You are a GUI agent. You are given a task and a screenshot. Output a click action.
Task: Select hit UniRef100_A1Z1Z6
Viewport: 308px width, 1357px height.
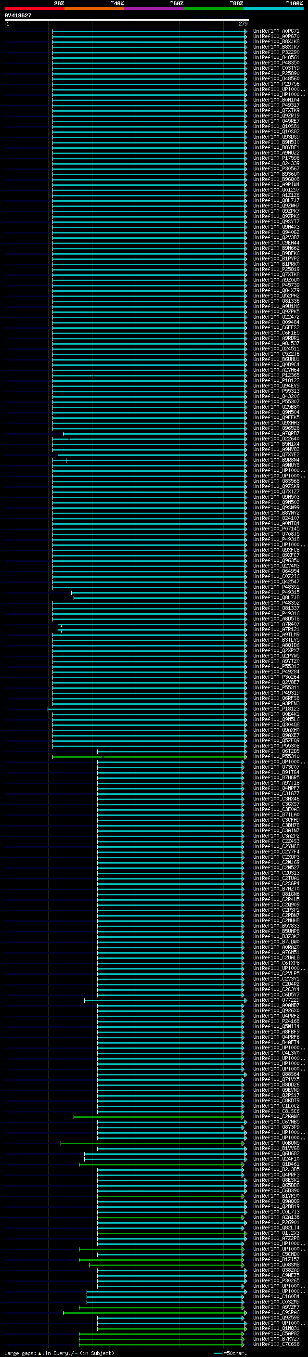[x=276, y=195]
